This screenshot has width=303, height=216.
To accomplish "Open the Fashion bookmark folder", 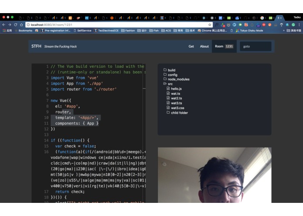I will (x=128, y=31).
